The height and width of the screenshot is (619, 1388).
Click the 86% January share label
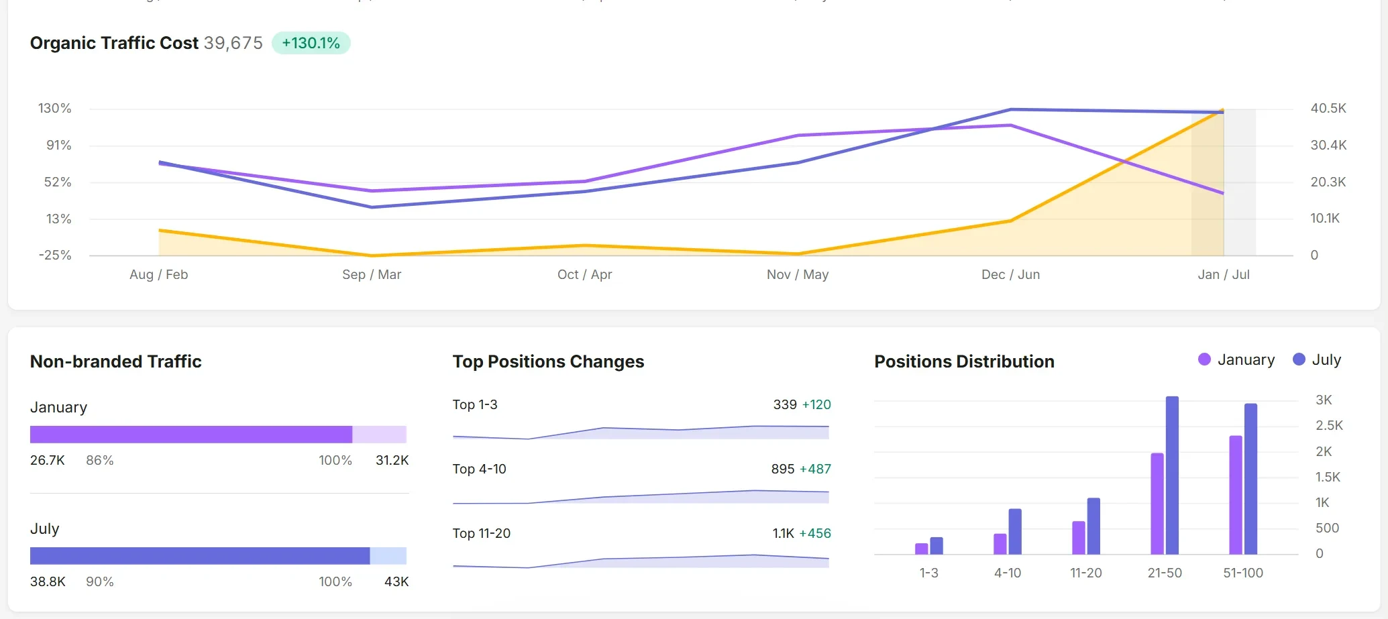[100, 460]
